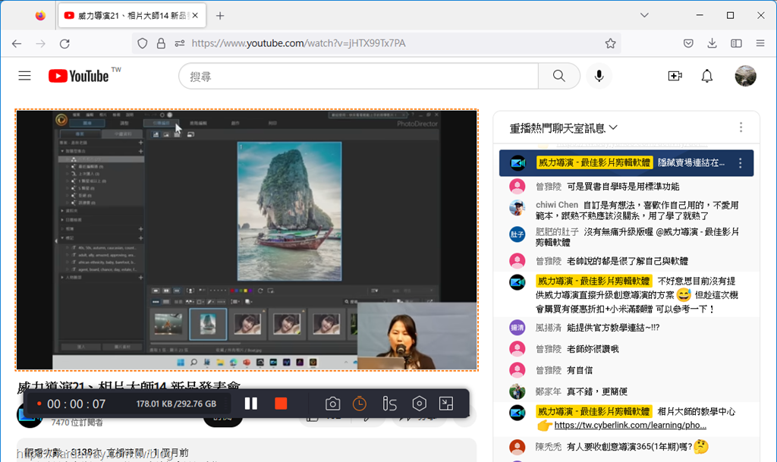
Task: Open the YouTube guide hamburger menu
Action: coord(25,76)
